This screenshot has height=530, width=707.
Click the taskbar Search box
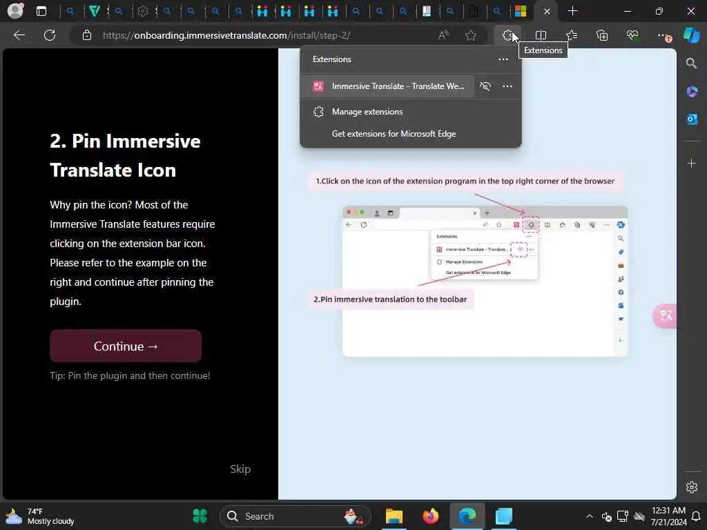(296, 516)
